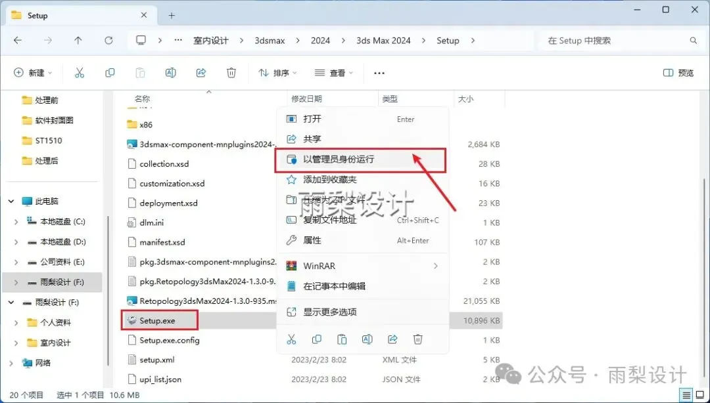Screen dimensions: 710x403
Task: Click the Rename icon in the toolbar
Action: tap(171, 73)
